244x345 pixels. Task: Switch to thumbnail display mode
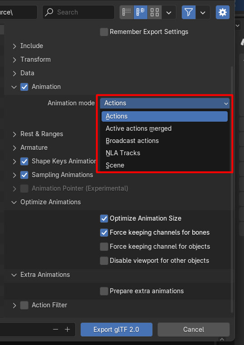coord(155,12)
